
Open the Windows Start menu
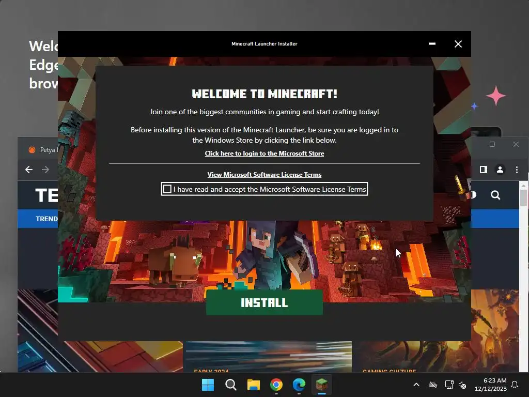pyautogui.click(x=208, y=385)
